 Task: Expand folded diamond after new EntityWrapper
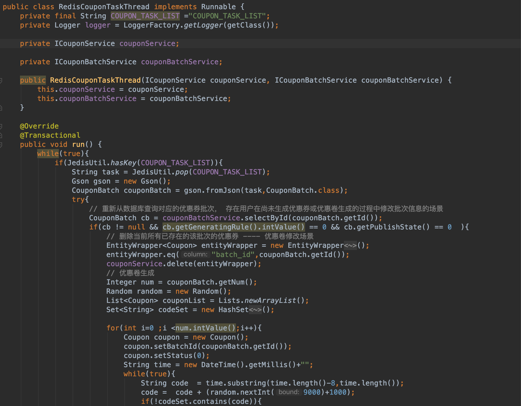pyautogui.click(x=350, y=246)
